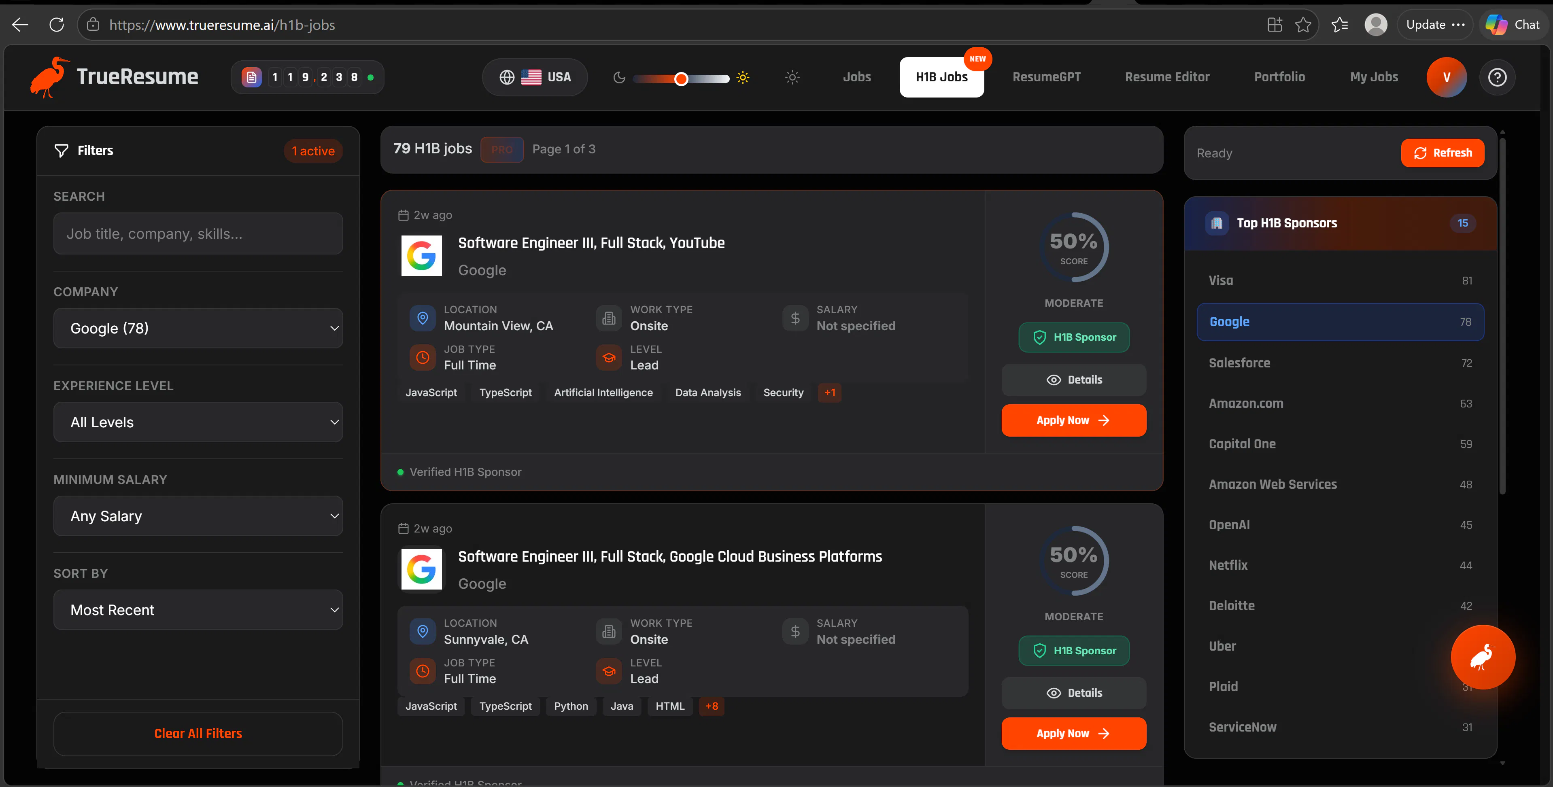
Task: Click the location pin icon for Sunnyvale
Action: click(423, 631)
